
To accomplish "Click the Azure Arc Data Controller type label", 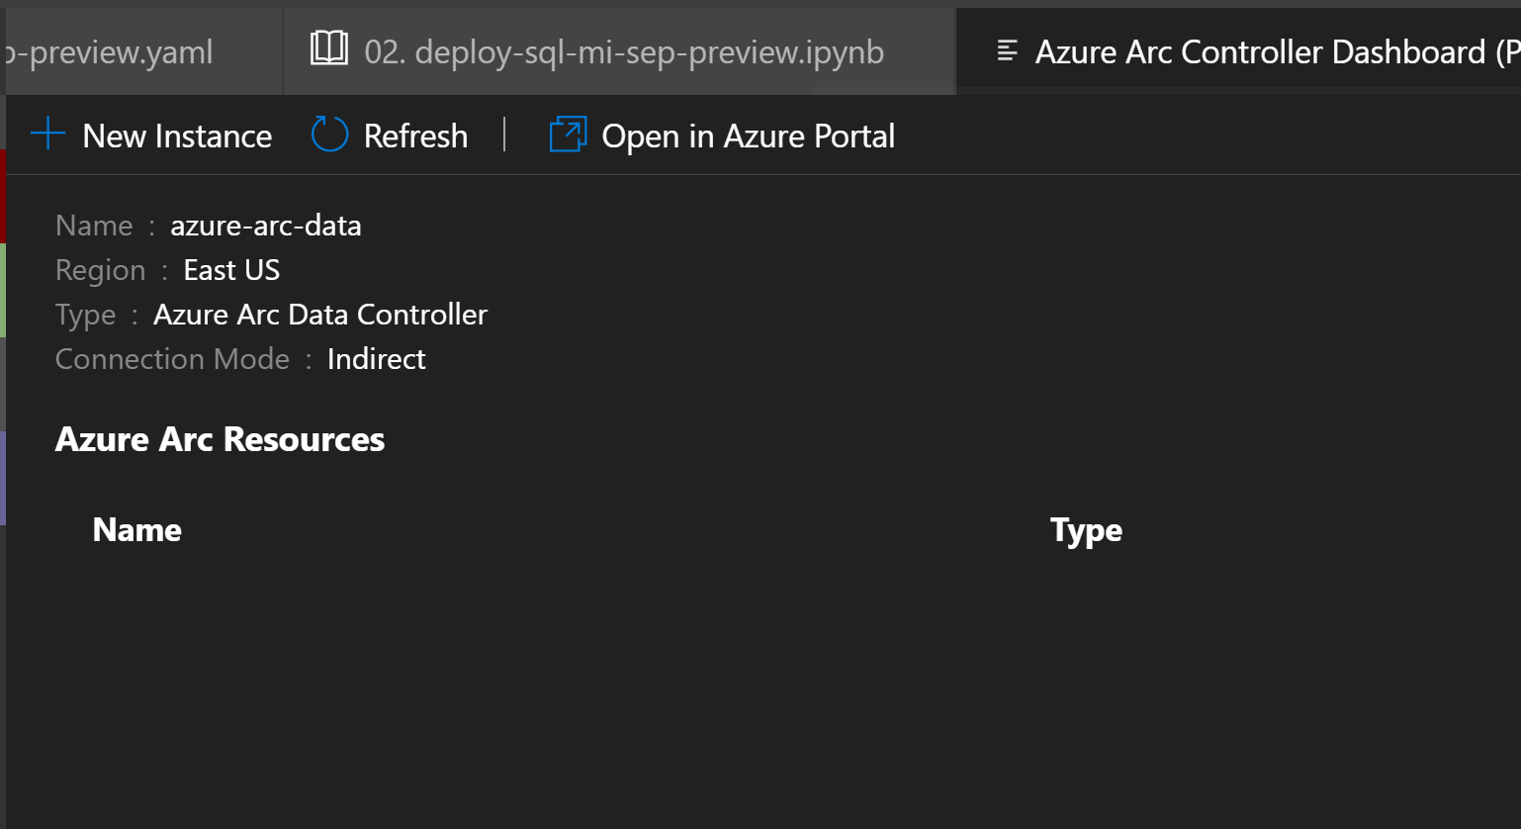I will pyautogui.click(x=319, y=314).
